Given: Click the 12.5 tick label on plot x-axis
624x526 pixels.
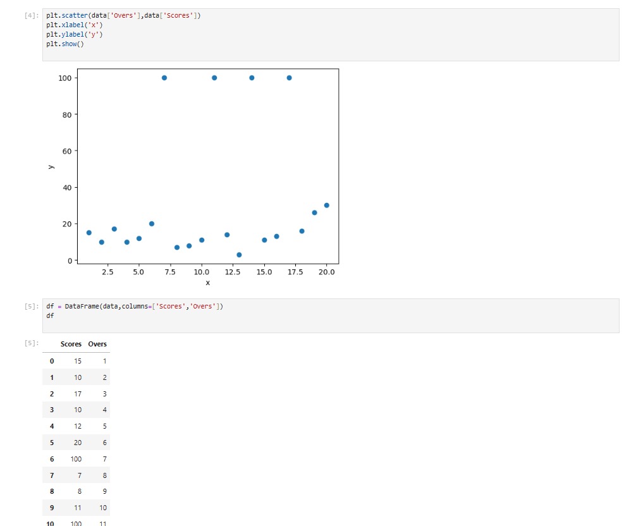Looking at the screenshot, I should pyautogui.click(x=233, y=272).
